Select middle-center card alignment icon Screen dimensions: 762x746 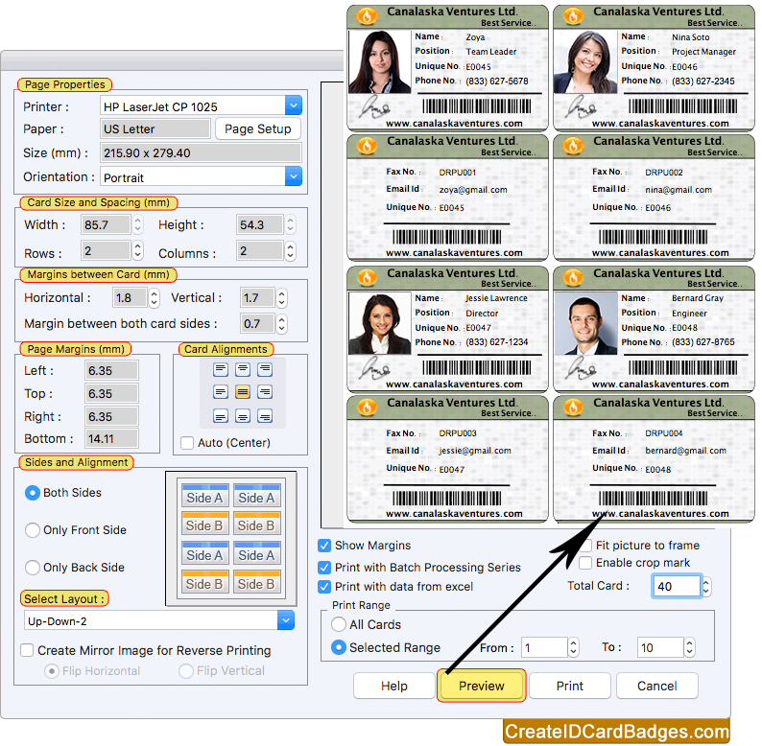243,392
